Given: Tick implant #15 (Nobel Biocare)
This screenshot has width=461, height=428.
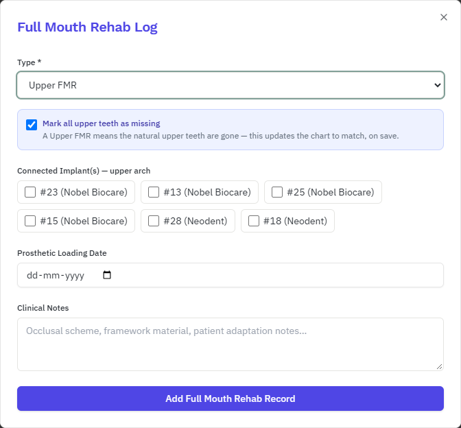Looking at the screenshot, I should (30, 221).
